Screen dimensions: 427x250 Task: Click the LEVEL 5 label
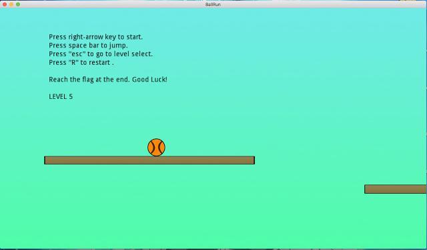pyautogui.click(x=61, y=97)
